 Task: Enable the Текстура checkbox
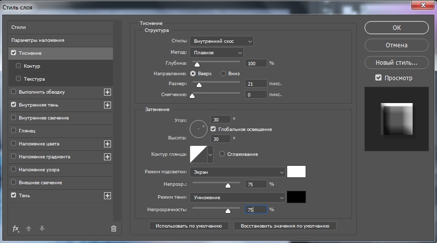(18, 79)
